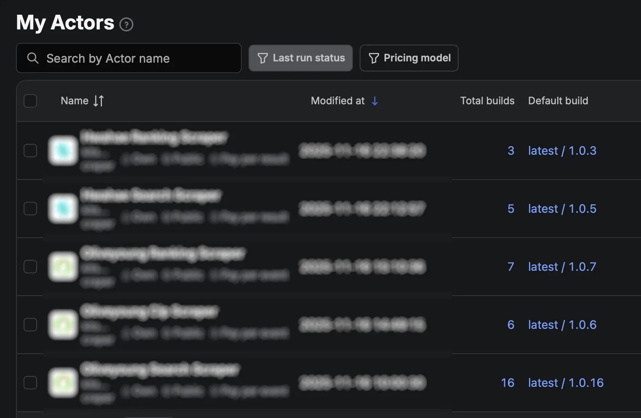Toggle the select-all checkbox in table header
The height and width of the screenshot is (418, 641).
click(x=30, y=101)
